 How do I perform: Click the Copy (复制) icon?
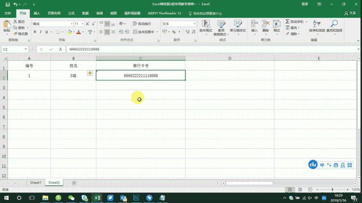pyautogui.click(x=15, y=27)
